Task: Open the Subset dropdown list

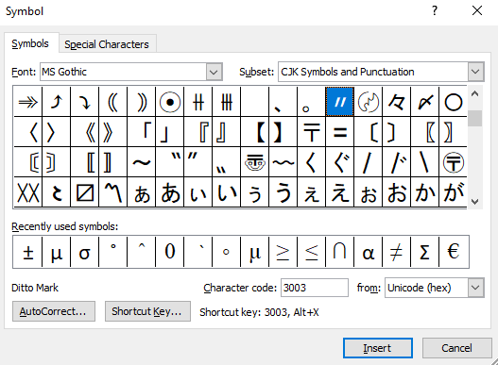Action: (x=475, y=72)
